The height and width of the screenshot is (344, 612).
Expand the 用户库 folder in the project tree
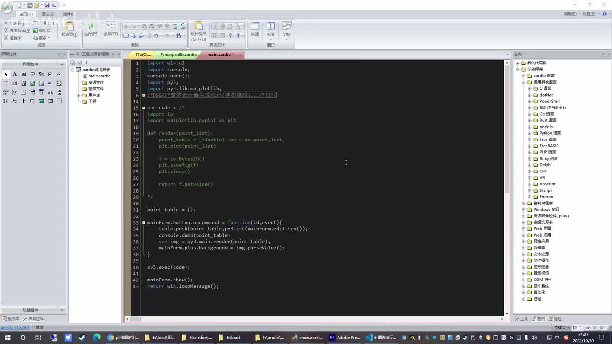[x=78, y=95]
